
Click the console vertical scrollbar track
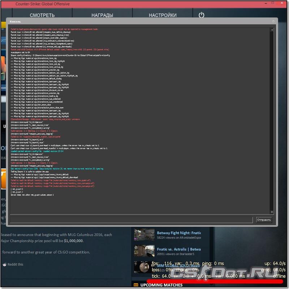coord(272,121)
